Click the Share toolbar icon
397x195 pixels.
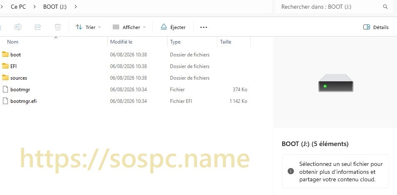pyautogui.click(x=38, y=27)
